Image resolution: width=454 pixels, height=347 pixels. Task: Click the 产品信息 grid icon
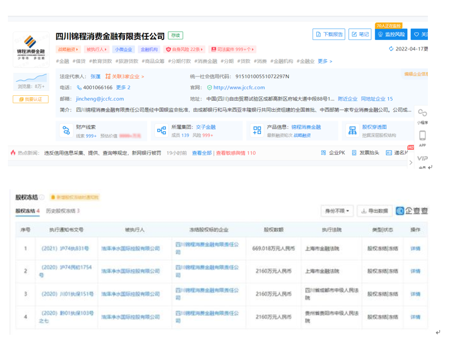pyautogui.click(x=257, y=130)
